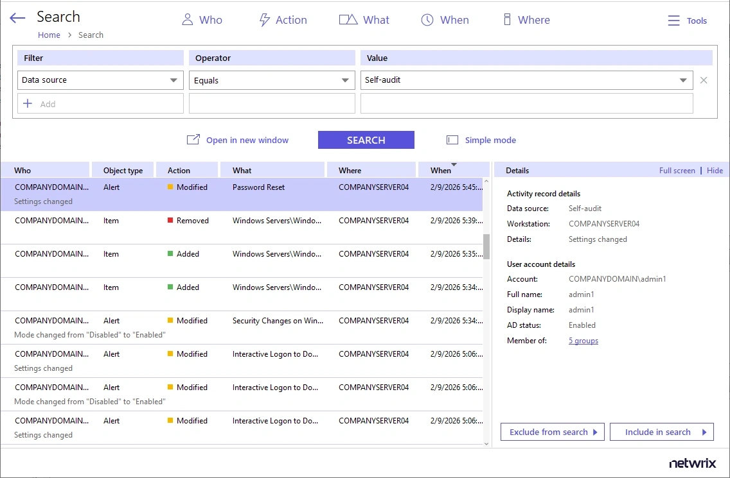
Task: Click the back arrow icon
Action: 17,19
